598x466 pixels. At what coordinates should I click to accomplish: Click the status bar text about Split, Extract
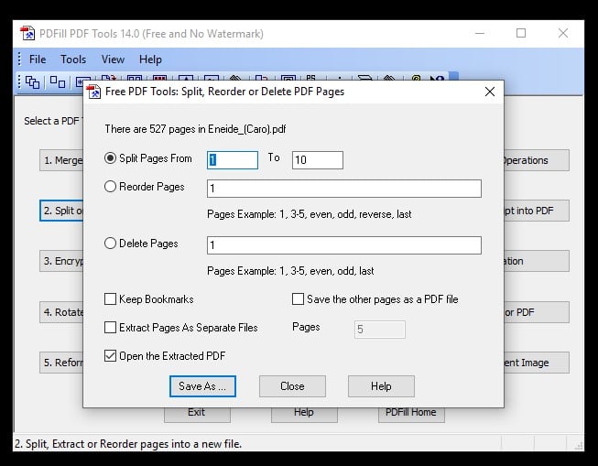(x=128, y=444)
